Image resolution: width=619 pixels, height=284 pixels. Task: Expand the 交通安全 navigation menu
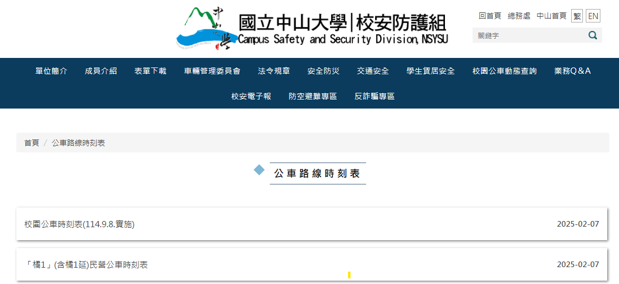point(373,71)
